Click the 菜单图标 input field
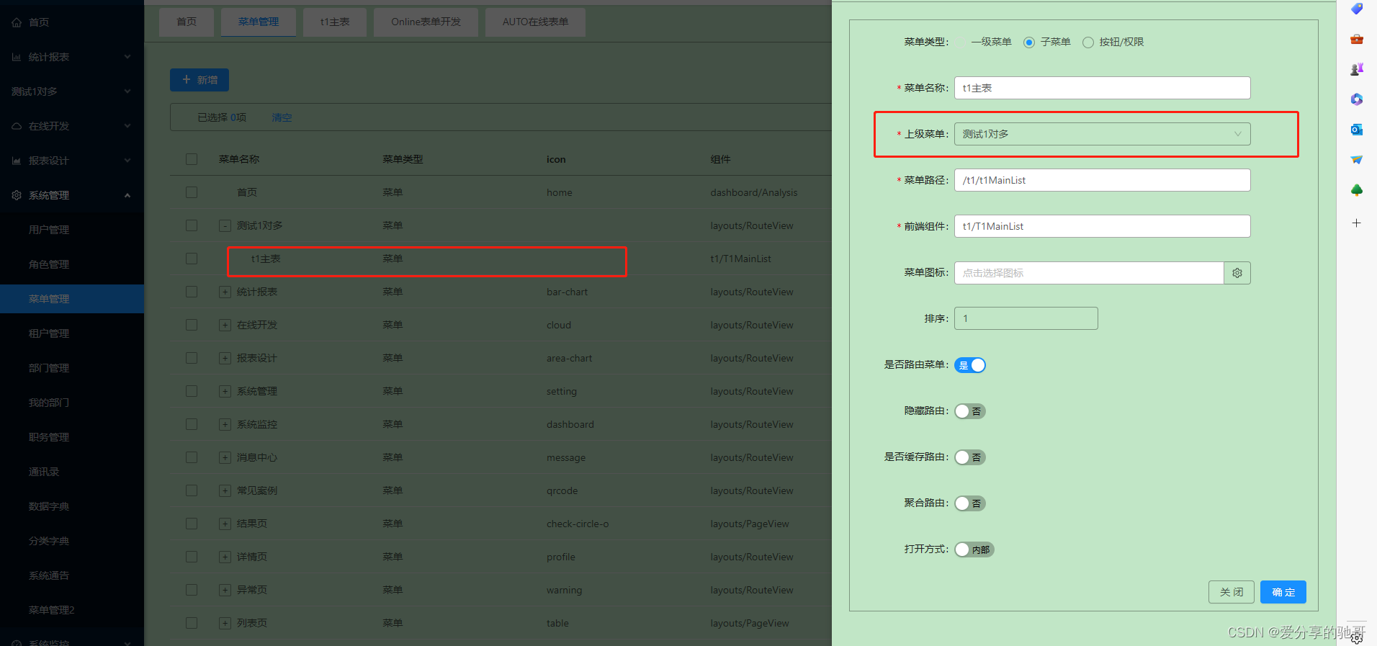The height and width of the screenshot is (646, 1377). (1089, 273)
